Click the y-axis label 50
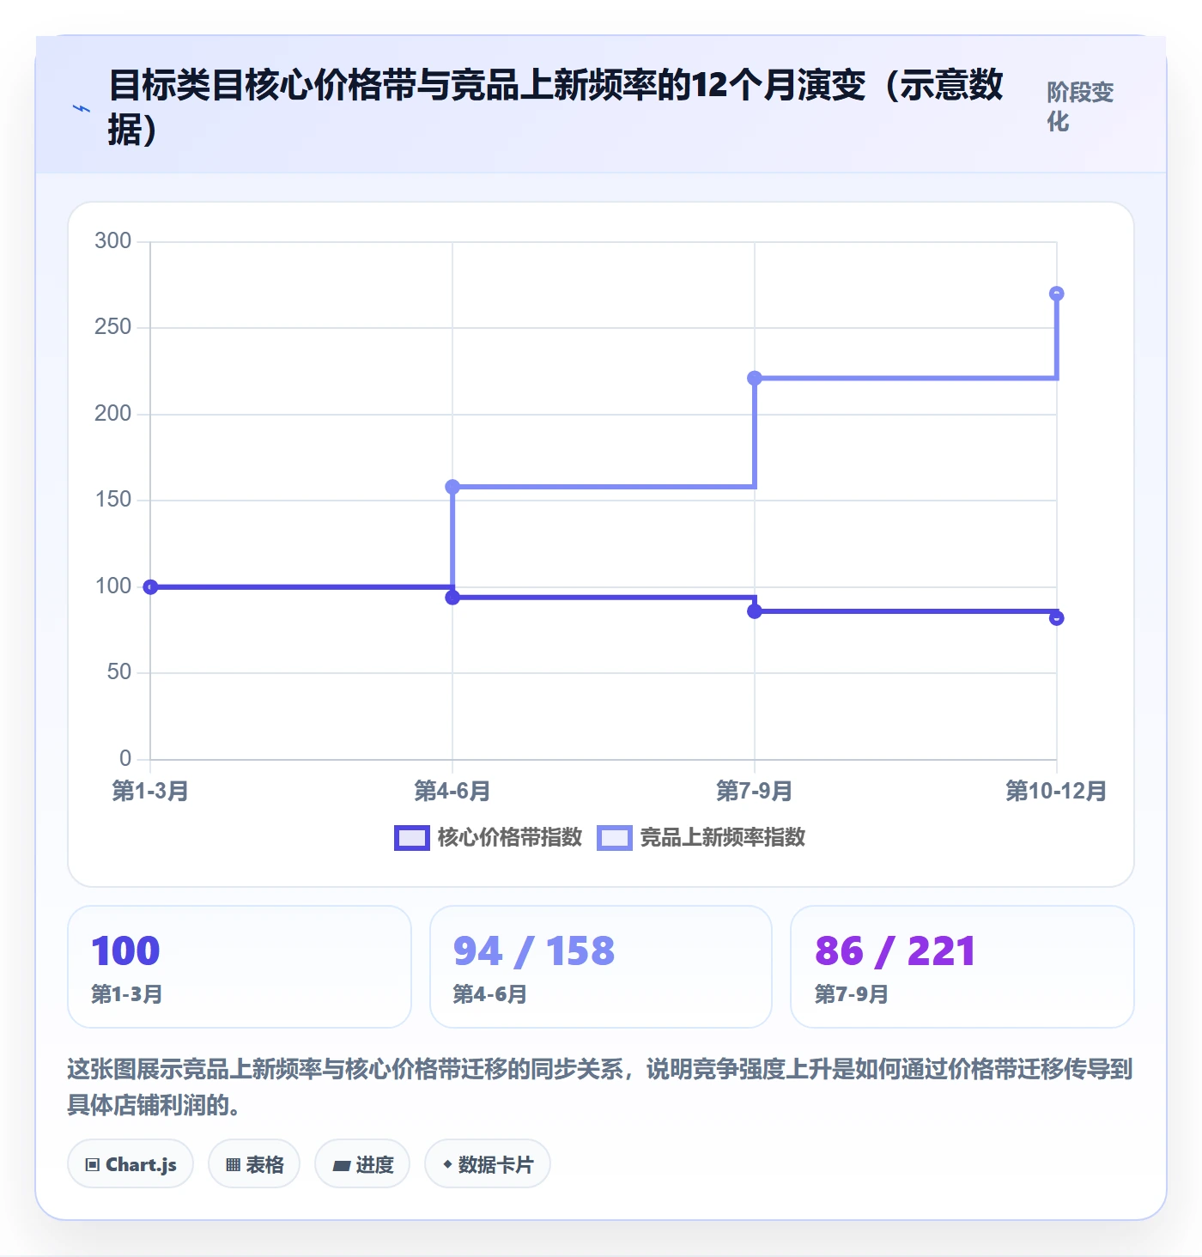This screenshot has width=1202, height=1257. (x=119, y=672)
